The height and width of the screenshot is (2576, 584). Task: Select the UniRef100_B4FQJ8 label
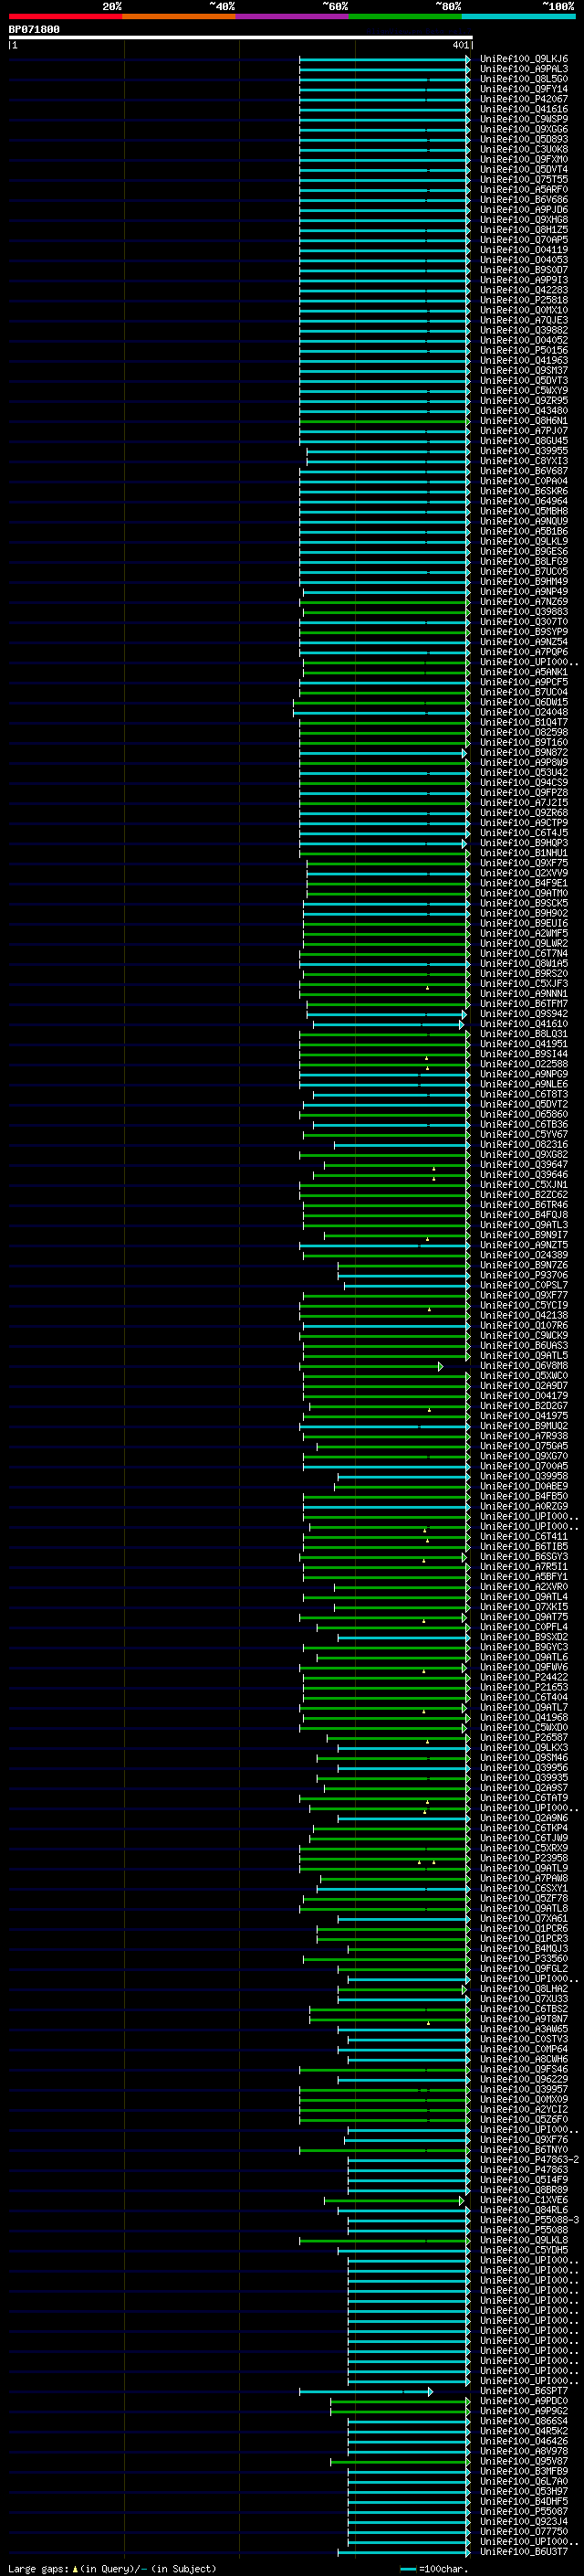pos(523,1215)
